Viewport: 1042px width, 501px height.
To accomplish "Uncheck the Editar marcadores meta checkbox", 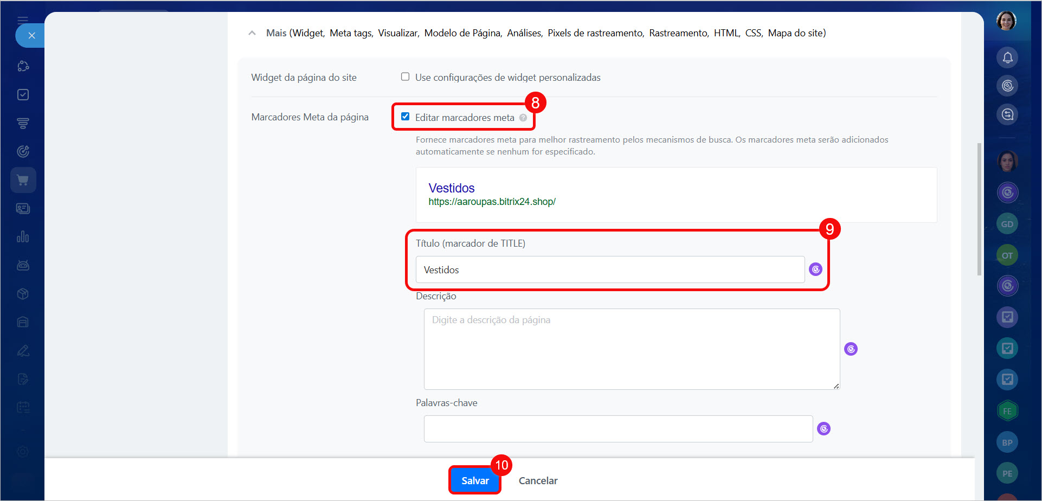I will coord(405,117).
